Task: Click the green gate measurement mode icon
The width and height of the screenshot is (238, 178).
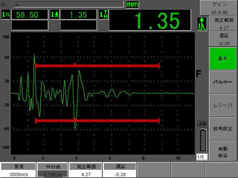Action: pyautogui.click(x=201, y=24)
